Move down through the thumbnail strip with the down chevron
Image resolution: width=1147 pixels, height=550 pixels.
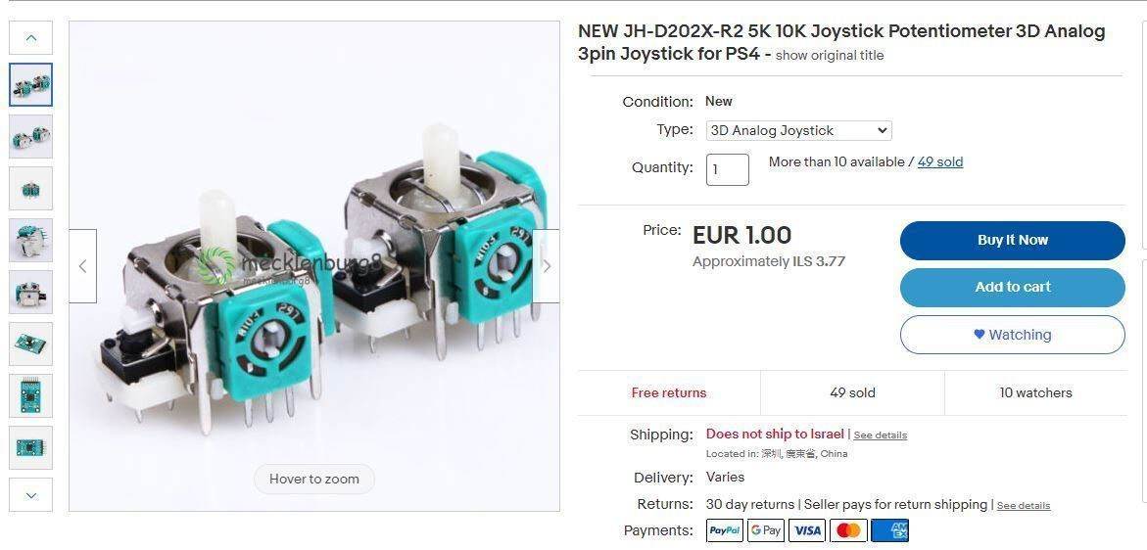point(30,494)
